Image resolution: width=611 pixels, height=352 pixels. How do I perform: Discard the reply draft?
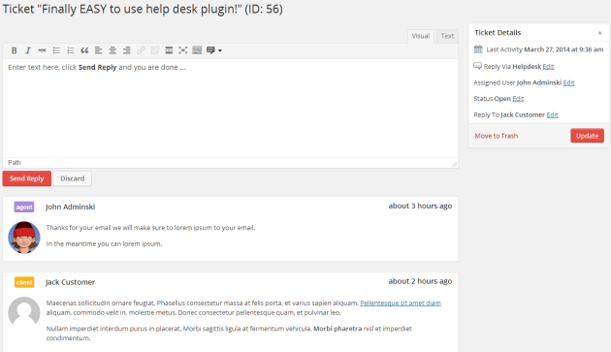(73, 178)
